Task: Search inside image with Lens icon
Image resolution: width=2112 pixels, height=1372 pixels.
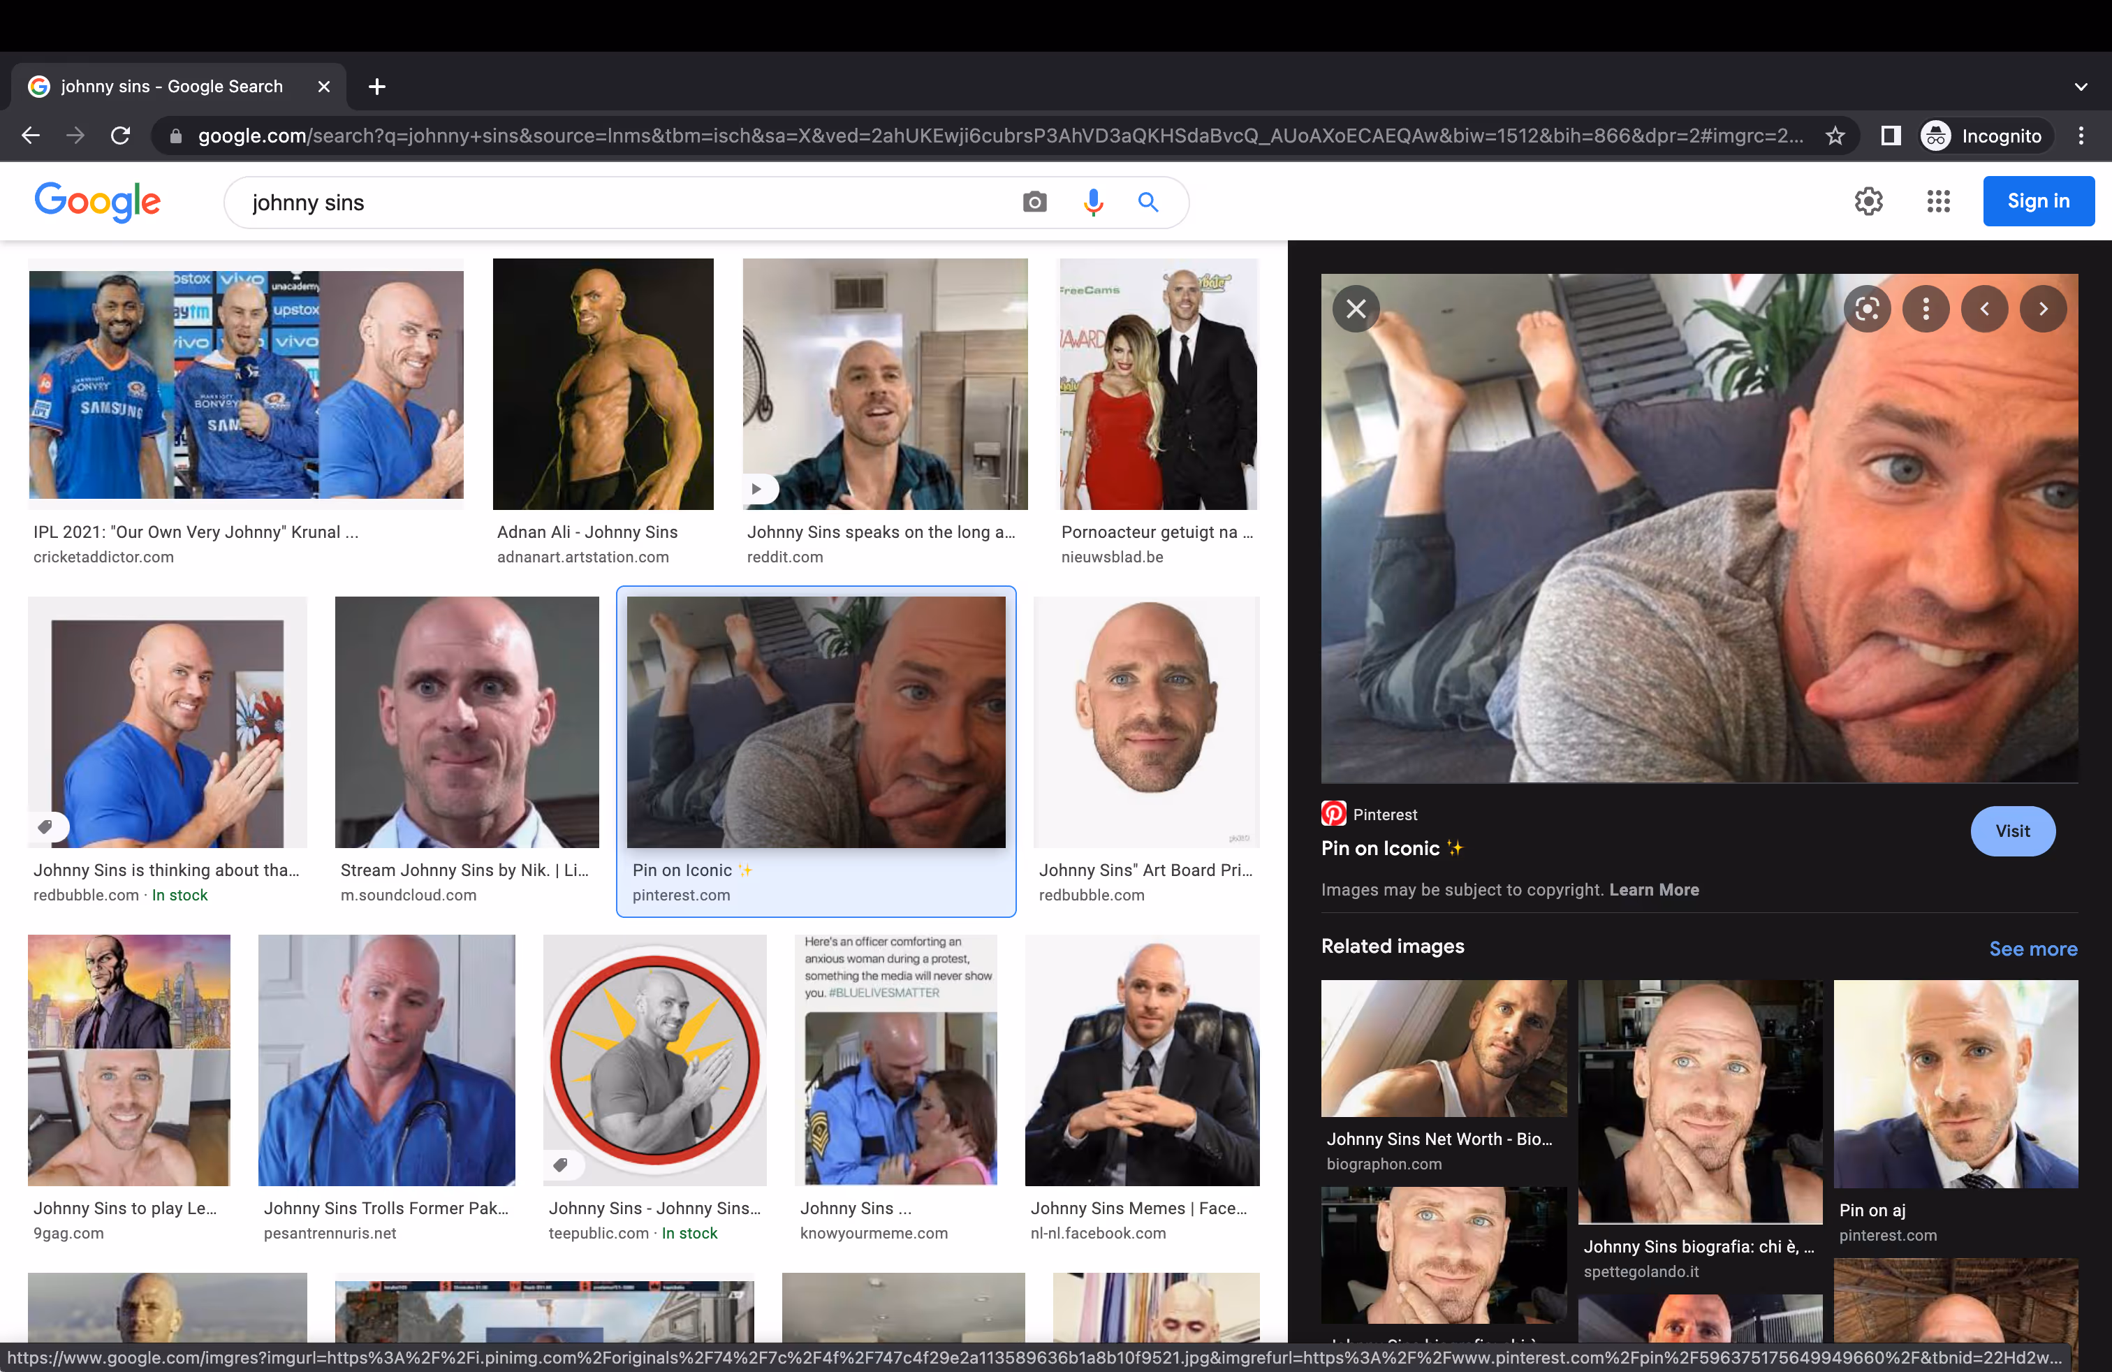Action: pos(1867,309)
